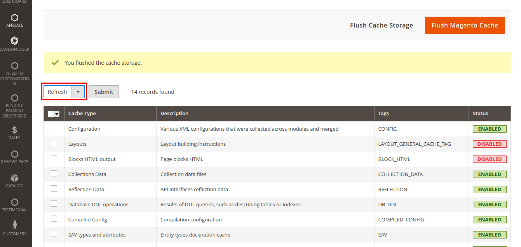Open the Reviews Page icon
Viewport: 521px width, 247px height.
[x=15, y=154]
